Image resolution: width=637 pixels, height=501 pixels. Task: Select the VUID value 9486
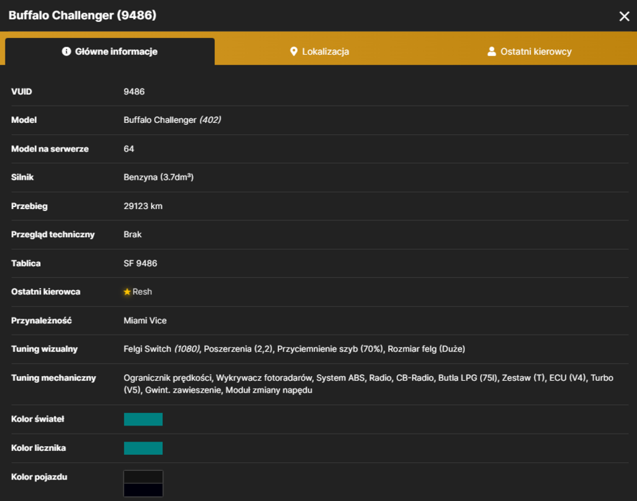(x=134, y=92)
